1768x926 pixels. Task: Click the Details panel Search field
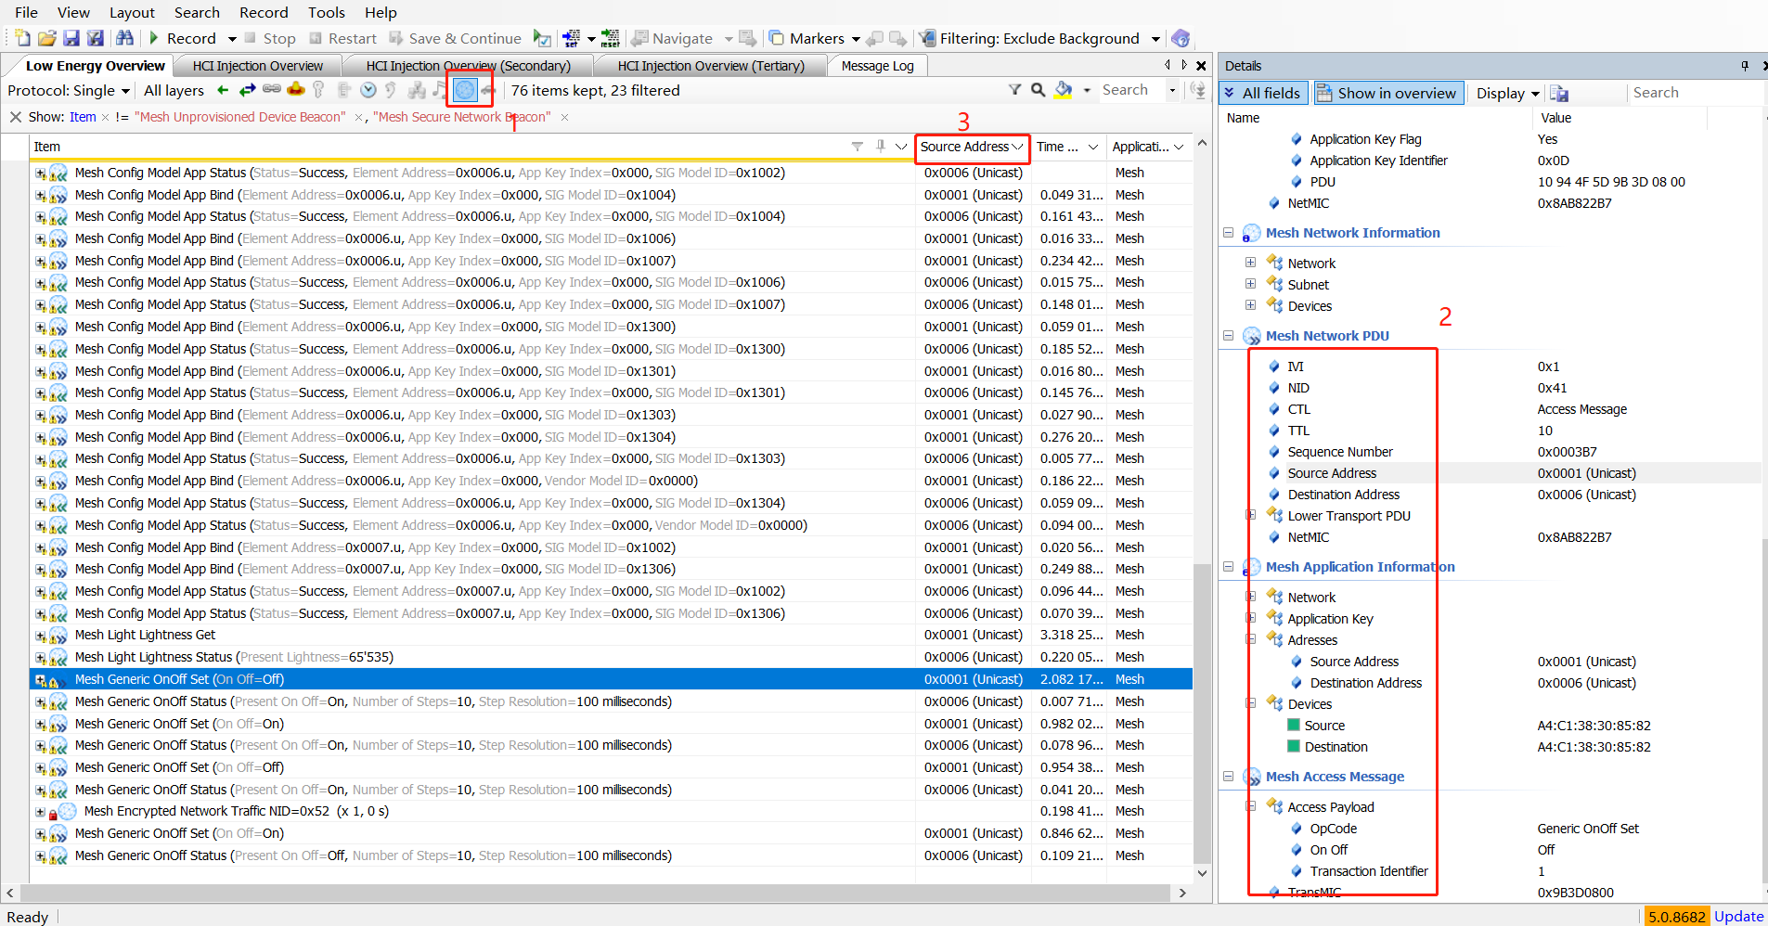point(1695,93)
